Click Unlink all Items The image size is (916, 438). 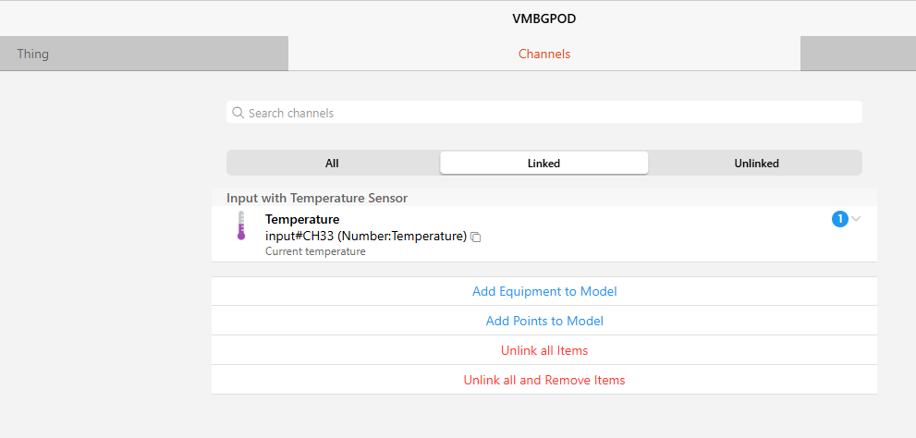click(544, 350)
